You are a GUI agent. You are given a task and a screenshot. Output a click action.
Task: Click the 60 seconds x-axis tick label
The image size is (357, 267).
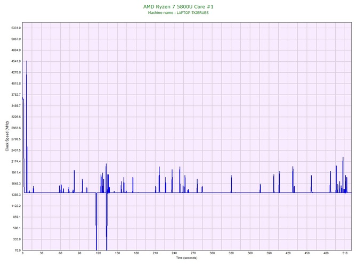[x=60, y=253]
